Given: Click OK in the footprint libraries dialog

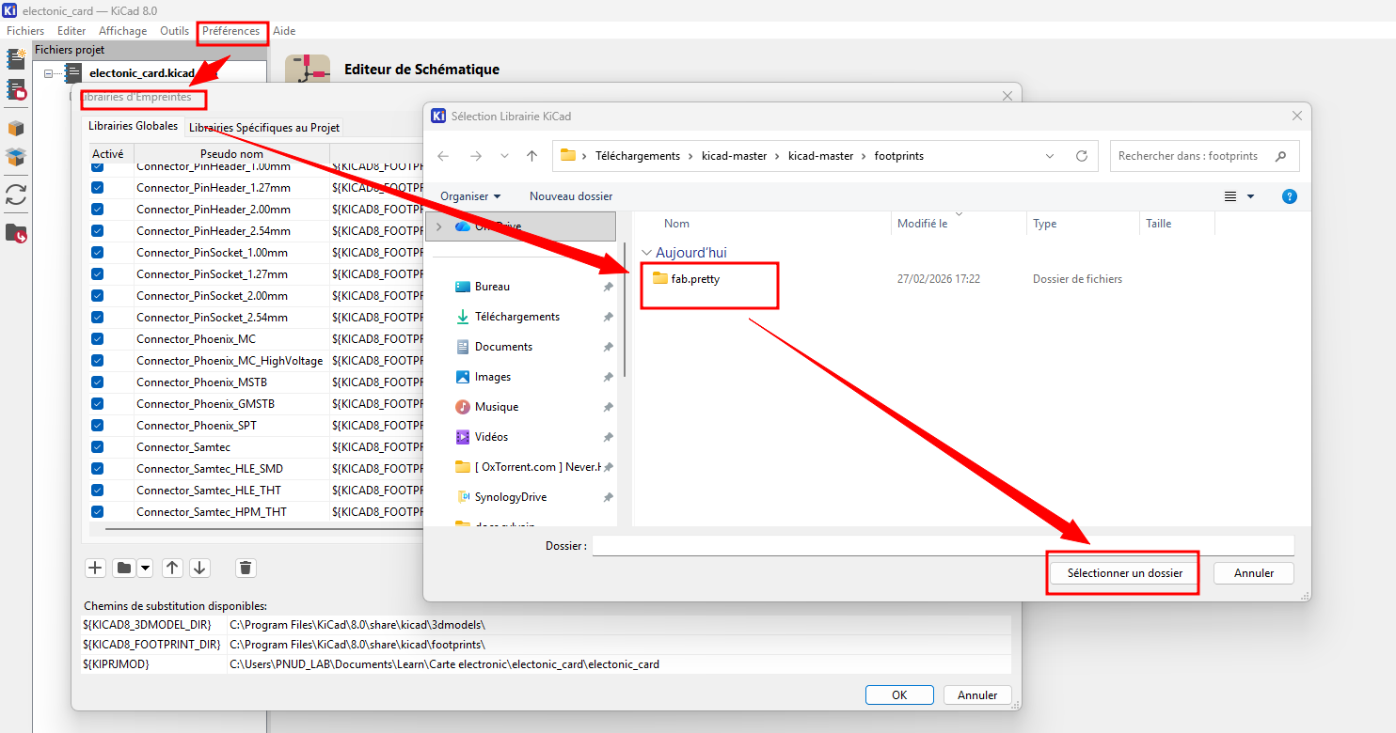Looking at the screenshot, I should coord(899,695).
